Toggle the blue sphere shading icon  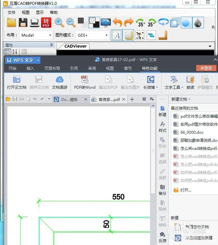coord(186,23)
